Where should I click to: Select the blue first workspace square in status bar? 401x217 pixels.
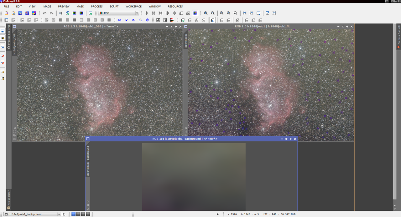[x=74, y=214]
